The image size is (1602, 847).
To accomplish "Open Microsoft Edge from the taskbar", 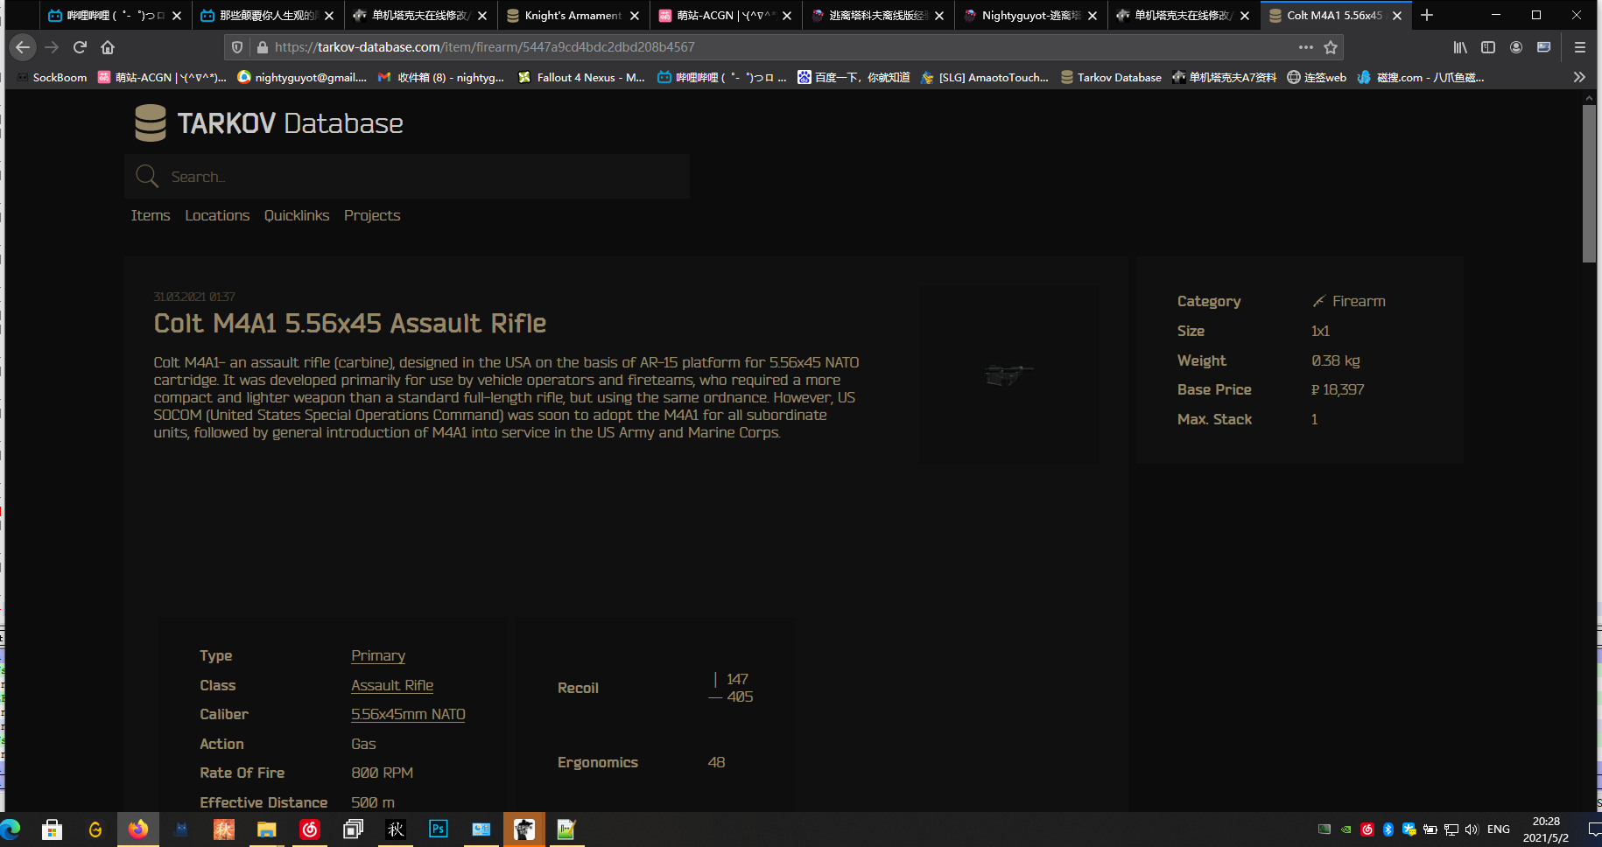I will click(x=11, y=829).
